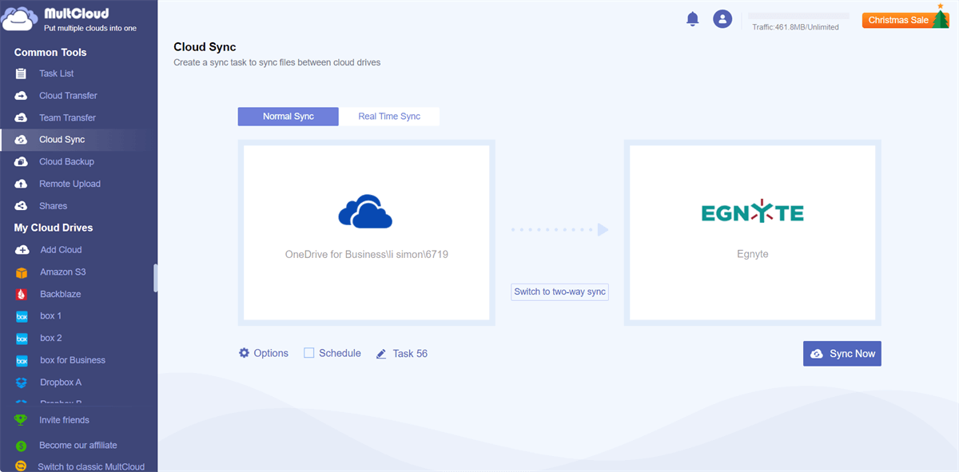
Task: Click the source OneDrive for Business panel
Action: (x=366, y=232)
